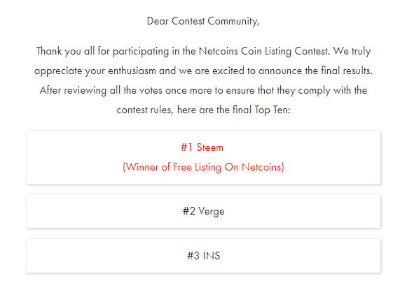Screen dimensions: 407x281
Task: Click the #2 rank number
Action: pyautogui.click(x=188, y=211)
